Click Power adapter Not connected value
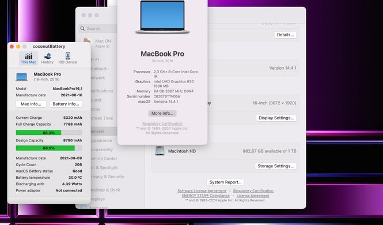Viewport: 383px width, 225px height. pyautogui.click(x=69, y=190)
